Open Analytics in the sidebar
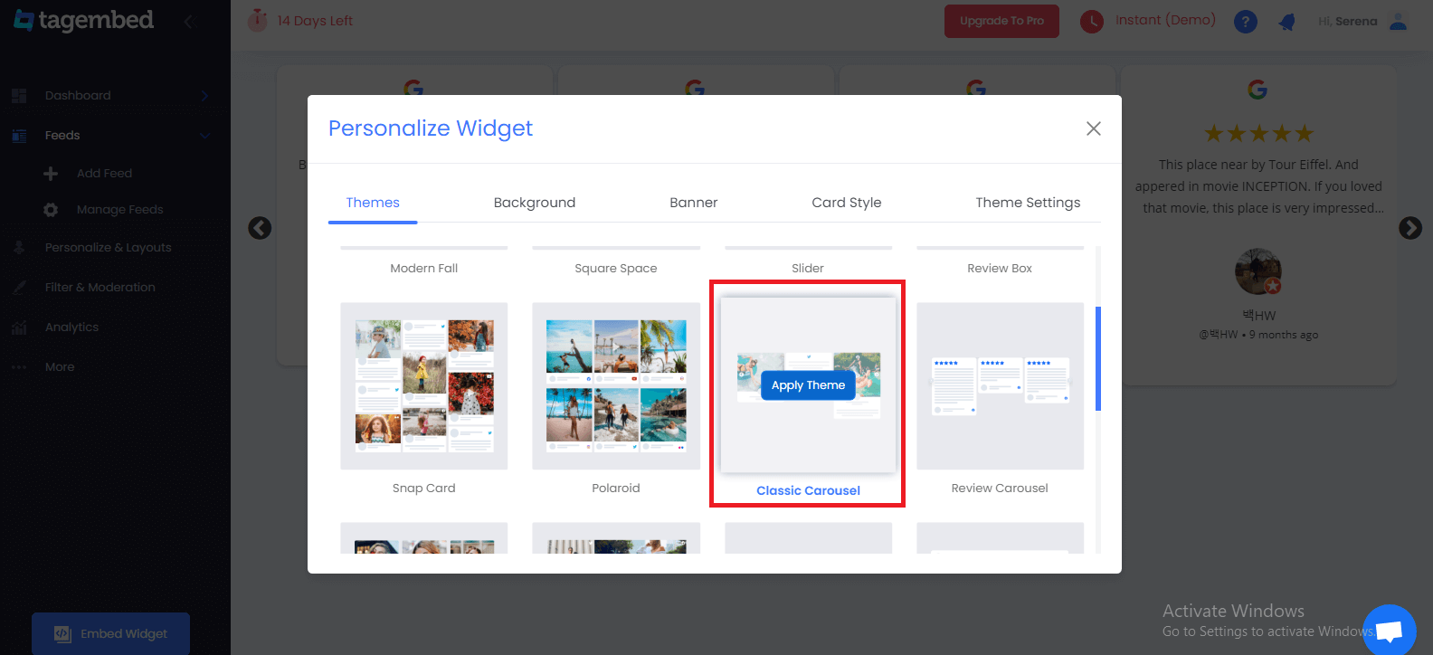This screenshot has width=1433, height=655. (x=71, y=327)
